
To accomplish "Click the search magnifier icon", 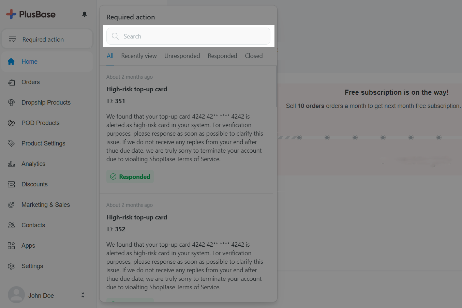I will [115, 36].
